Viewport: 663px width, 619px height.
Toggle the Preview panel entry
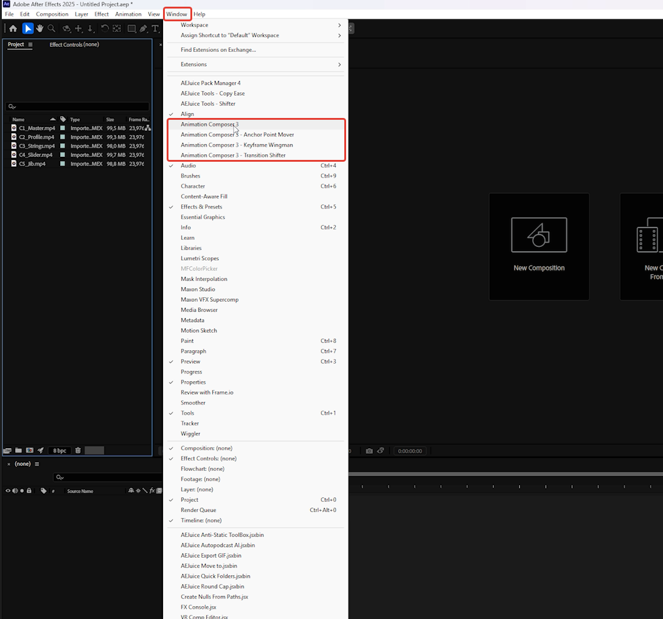[x=255, y=362]
